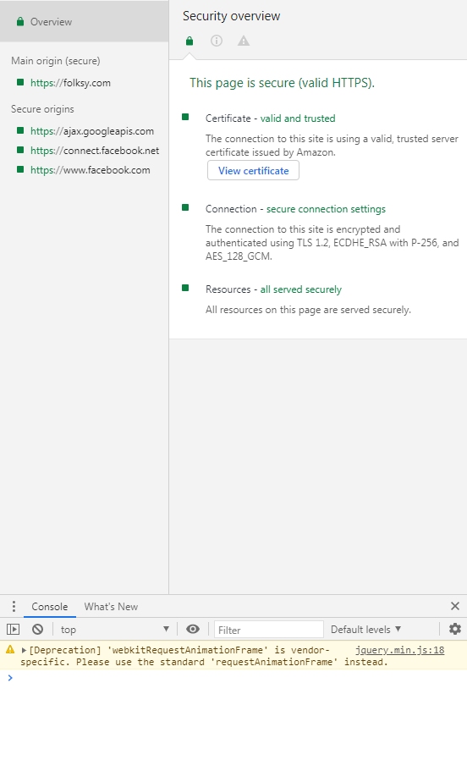Select the info circle summary icon

[x=217, y=41]
